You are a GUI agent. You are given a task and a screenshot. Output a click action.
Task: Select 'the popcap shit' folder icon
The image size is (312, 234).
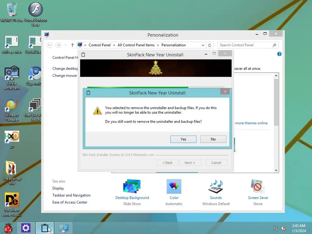[12, 173]
